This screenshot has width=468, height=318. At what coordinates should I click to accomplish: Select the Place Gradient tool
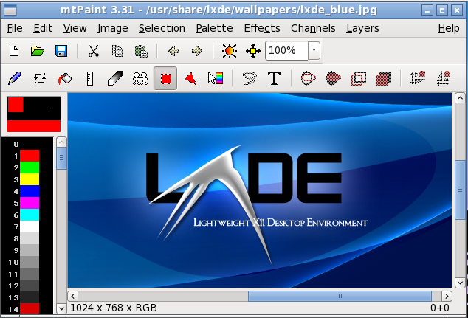click(x=216, y=78)
